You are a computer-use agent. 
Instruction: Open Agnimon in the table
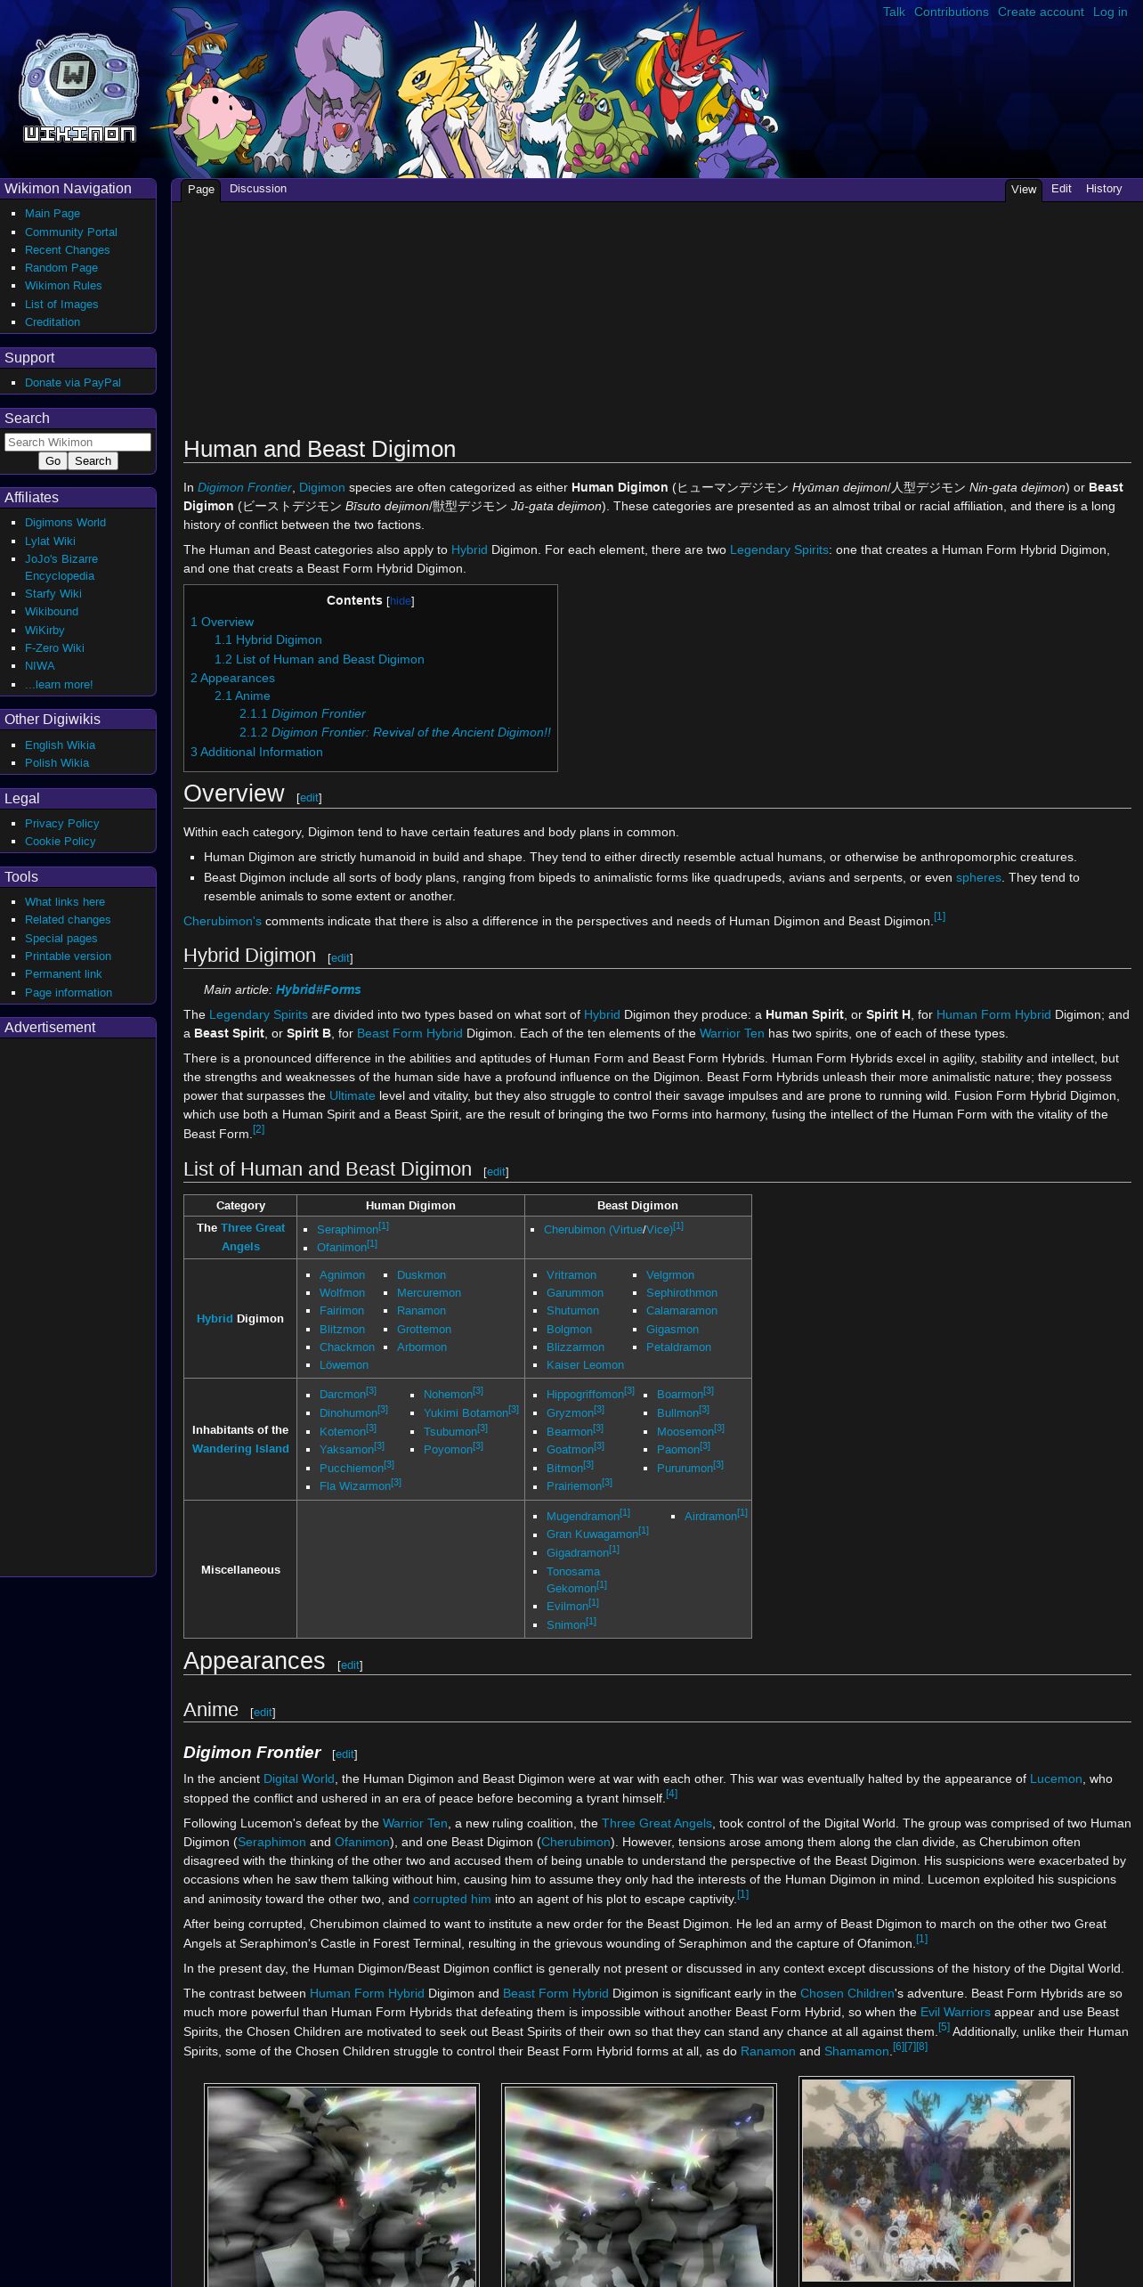point(342,1275)
